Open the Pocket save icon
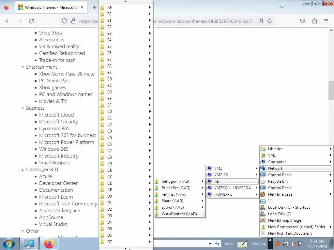This screenshot has height=250, width=334. click(x=303, y=21)
